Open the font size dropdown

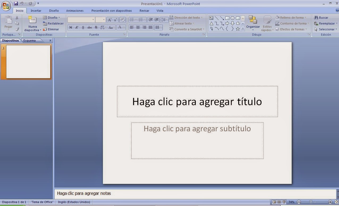coord(104,19)
